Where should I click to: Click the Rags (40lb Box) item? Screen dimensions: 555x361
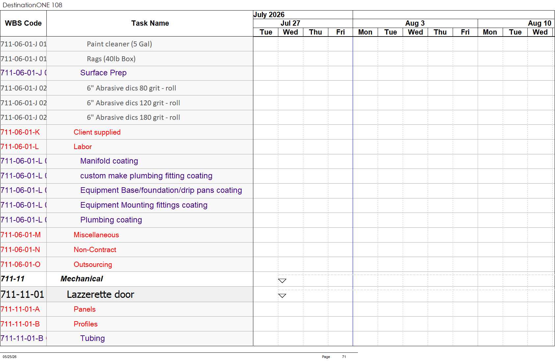pyautogui.click(x=111, y=59)
